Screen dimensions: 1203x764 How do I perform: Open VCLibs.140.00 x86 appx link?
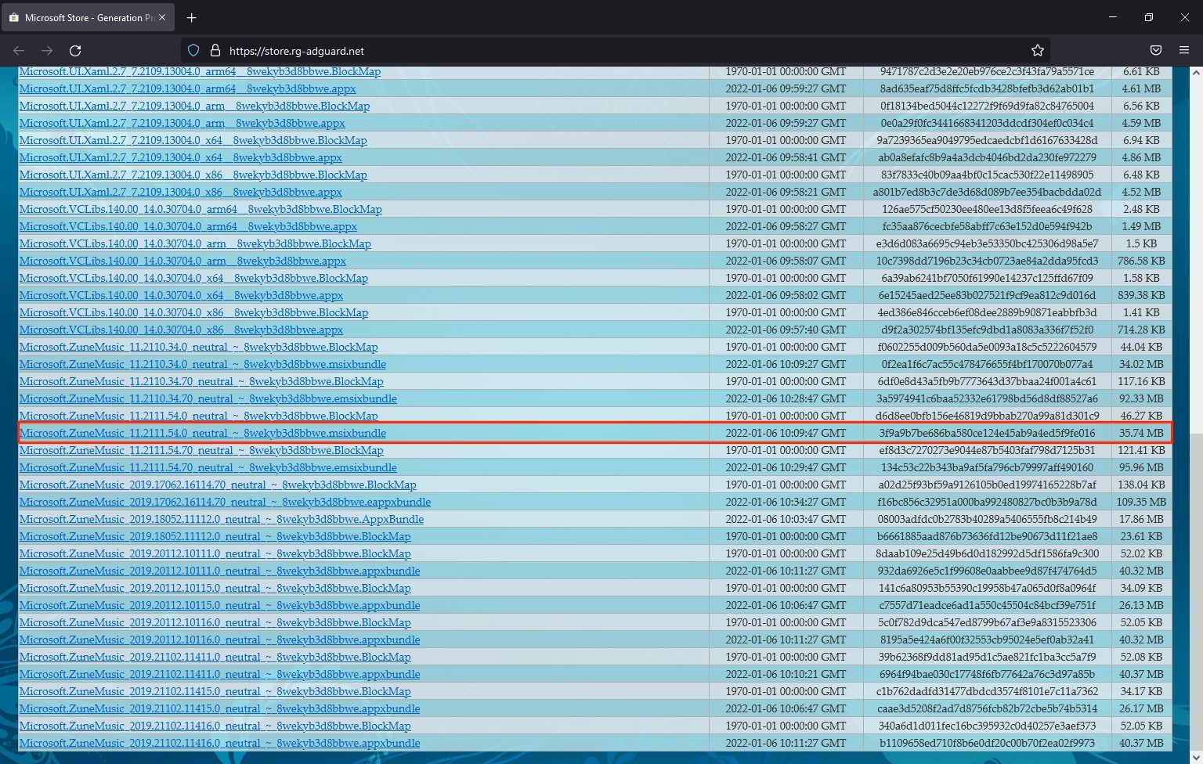click(x=182, y=330)
